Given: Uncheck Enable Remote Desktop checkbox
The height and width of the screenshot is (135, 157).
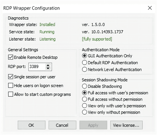Looking at the screenshot, I should 11,57.
